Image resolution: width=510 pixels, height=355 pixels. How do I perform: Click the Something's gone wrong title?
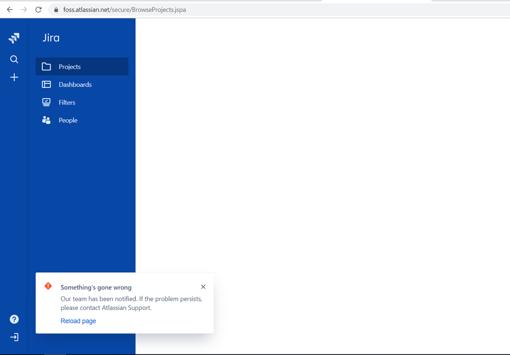point(96,287)
